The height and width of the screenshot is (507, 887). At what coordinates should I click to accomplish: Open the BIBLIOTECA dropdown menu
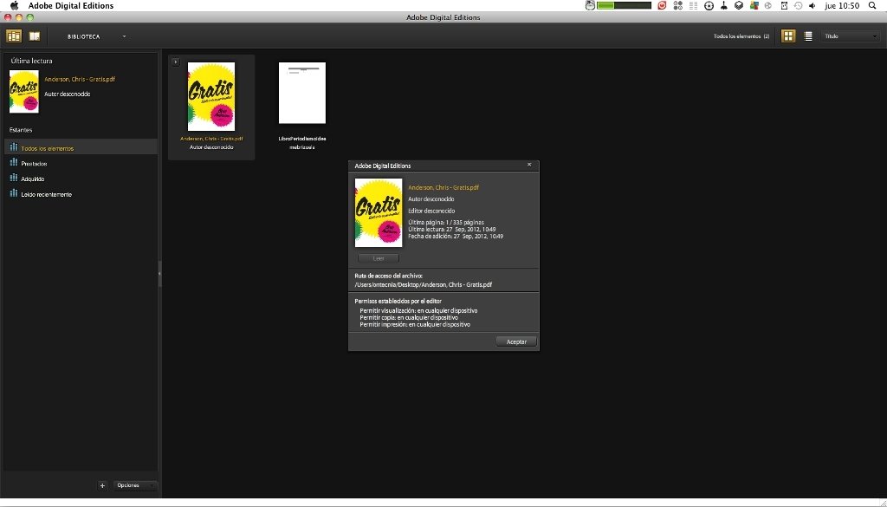coord(96,36)
